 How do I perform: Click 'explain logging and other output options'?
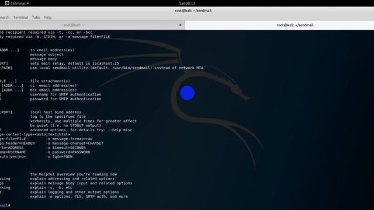pos(74,192)
